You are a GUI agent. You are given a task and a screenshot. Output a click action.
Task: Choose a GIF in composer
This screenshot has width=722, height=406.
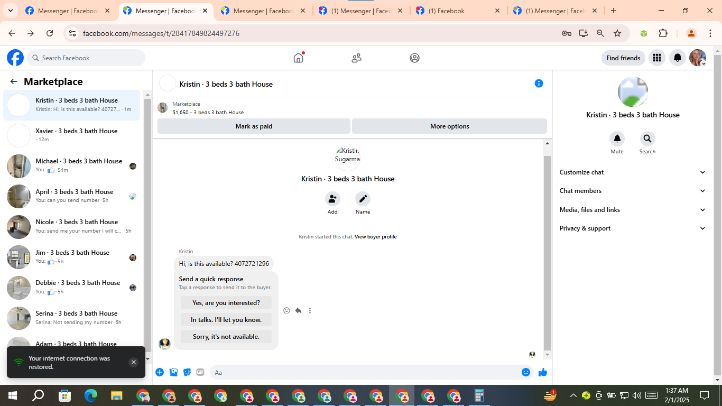pyautogui.click(x=200, y=372)
